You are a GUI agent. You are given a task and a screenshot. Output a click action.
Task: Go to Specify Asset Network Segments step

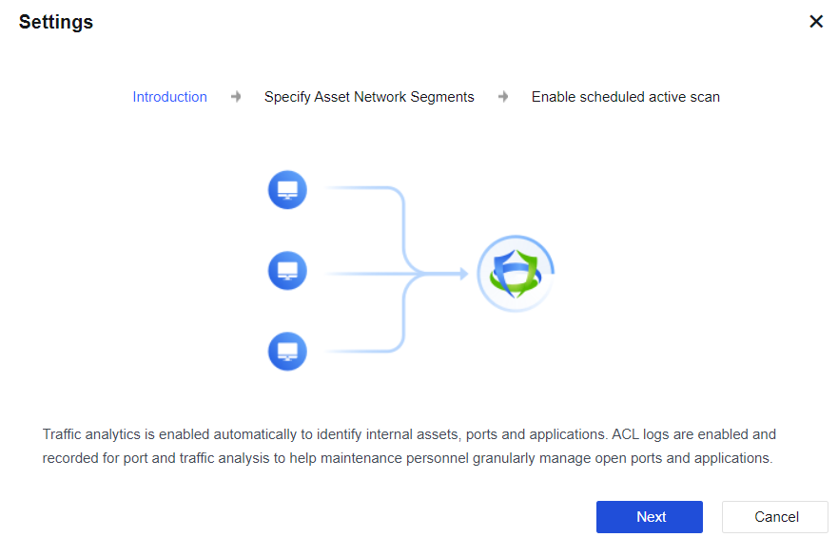click(x=369, y=97)
